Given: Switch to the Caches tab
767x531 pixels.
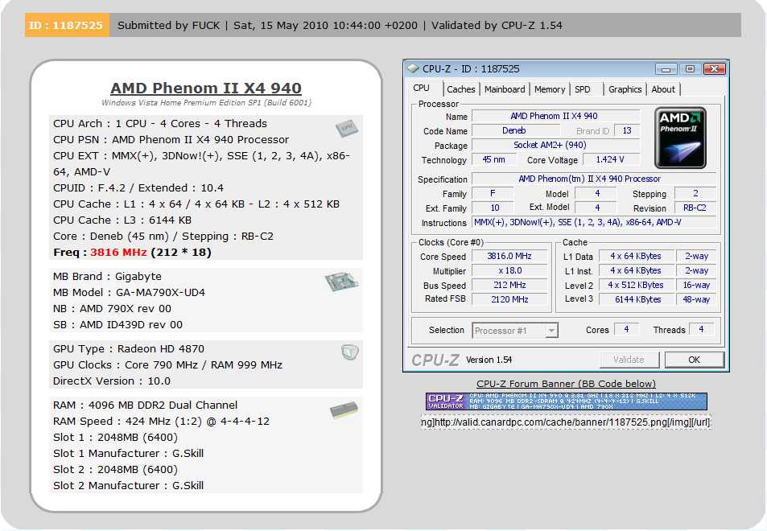Looking at the screenshot, I should 461,89.
